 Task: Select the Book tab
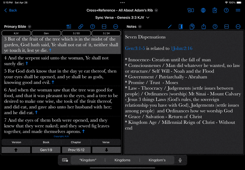pyautogui.click(x=46, y=142)
